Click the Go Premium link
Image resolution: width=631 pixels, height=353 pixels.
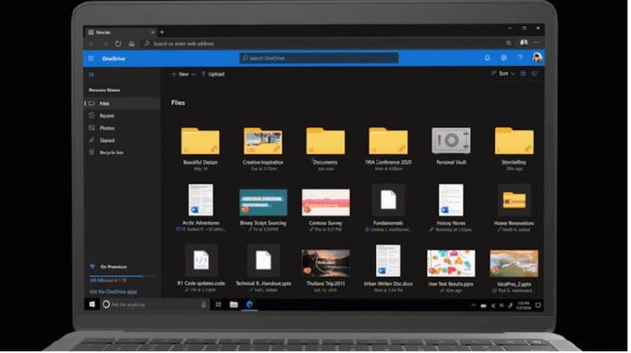tap(108, 267)
